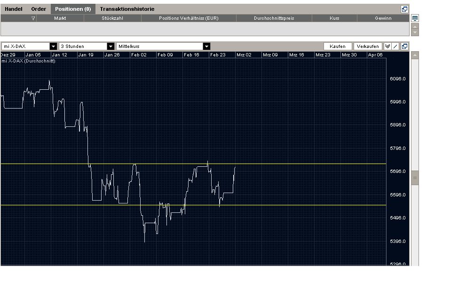
Task: Click the vertical chart scrollbar thumb
Action: point(415,178)
